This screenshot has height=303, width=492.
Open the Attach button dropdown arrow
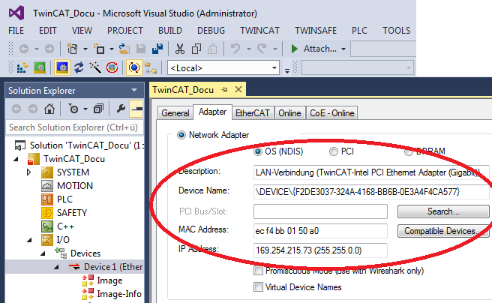pyautogui.click(x=343, y=49)
